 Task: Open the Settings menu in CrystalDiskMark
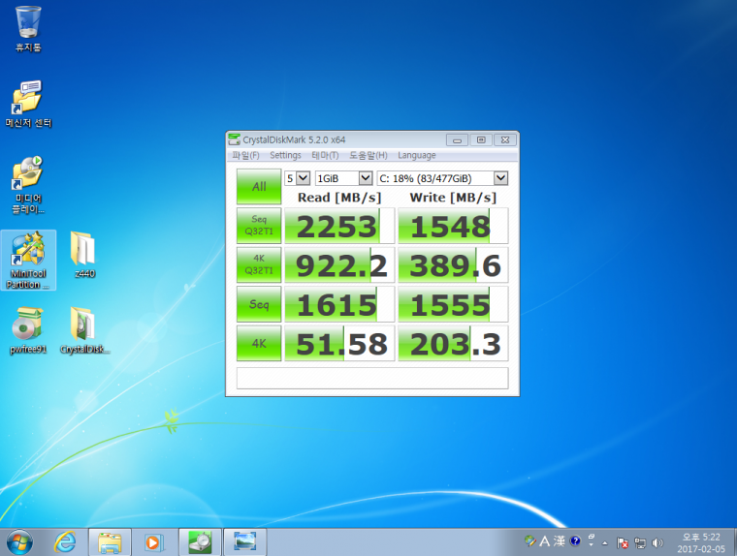tap(285, 155)
